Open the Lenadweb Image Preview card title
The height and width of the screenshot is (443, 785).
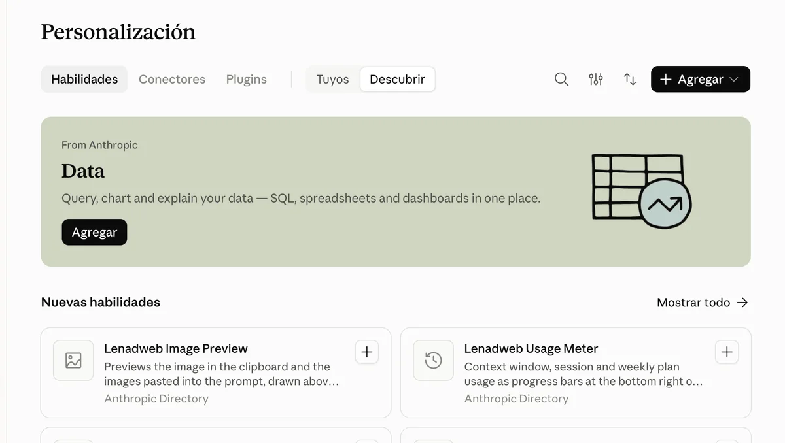176,348
